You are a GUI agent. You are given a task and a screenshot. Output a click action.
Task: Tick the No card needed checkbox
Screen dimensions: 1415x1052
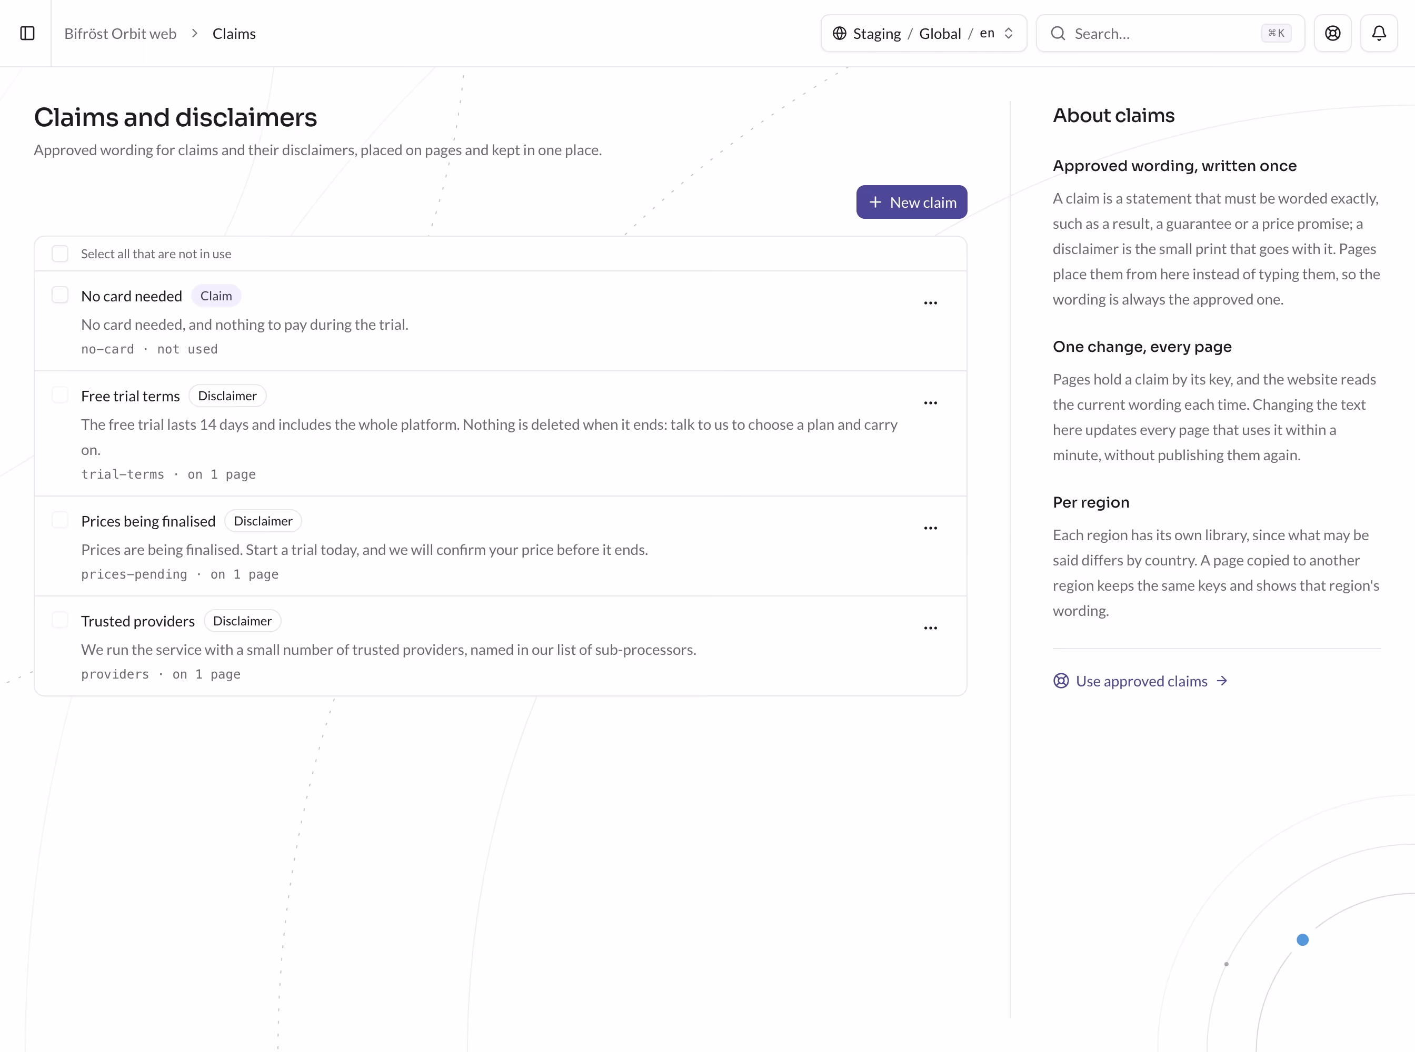tap(60, 295)
